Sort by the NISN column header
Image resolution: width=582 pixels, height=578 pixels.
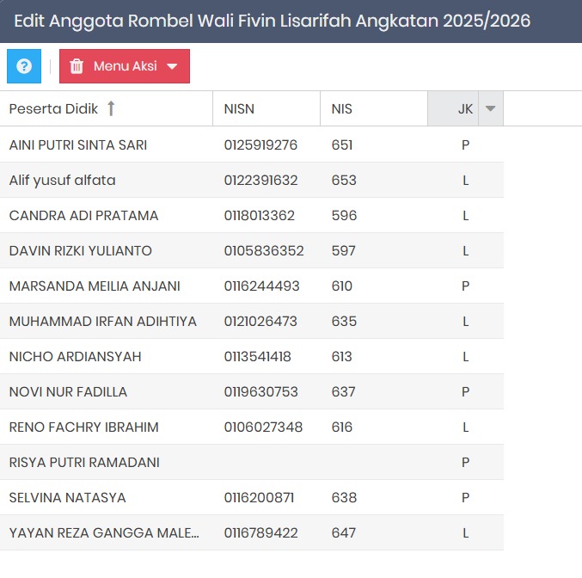coord(239,109)
